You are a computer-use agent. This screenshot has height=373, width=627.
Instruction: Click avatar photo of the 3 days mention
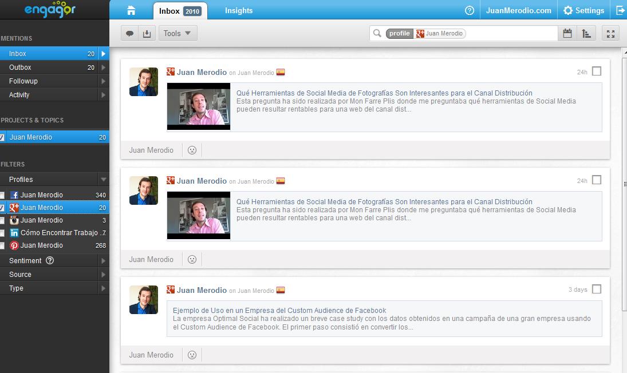144,300
